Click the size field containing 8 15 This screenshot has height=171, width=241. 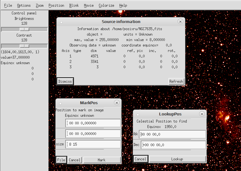click(93, 144)
